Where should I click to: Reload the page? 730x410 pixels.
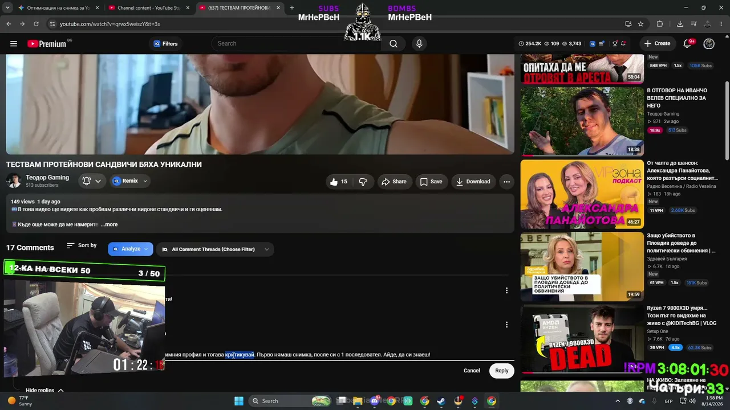click(x=36, y=24)
